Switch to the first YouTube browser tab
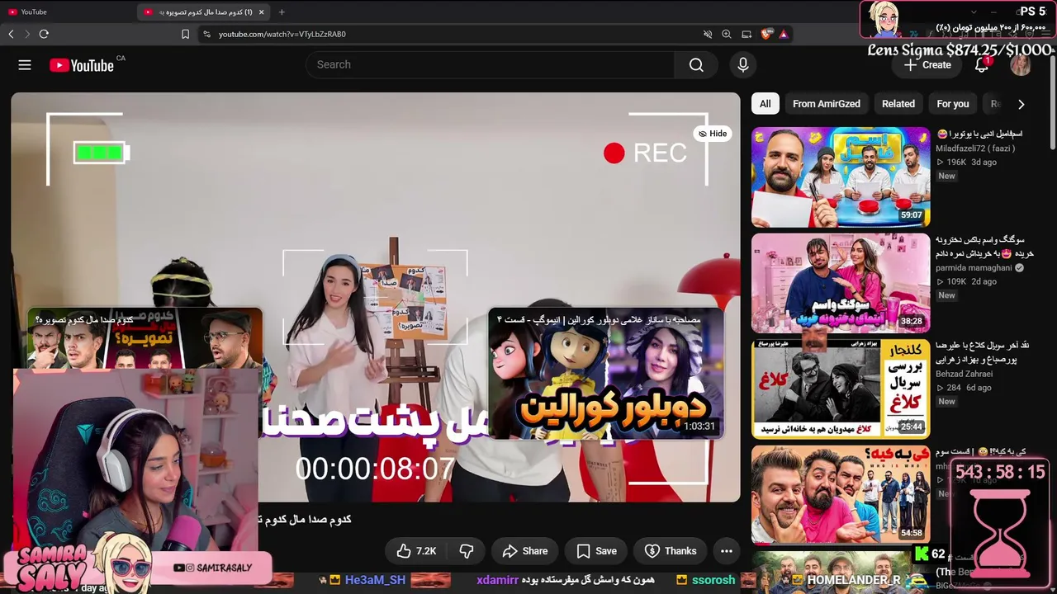The height and width of the screenshot is (594, 1057). [69, 12]
